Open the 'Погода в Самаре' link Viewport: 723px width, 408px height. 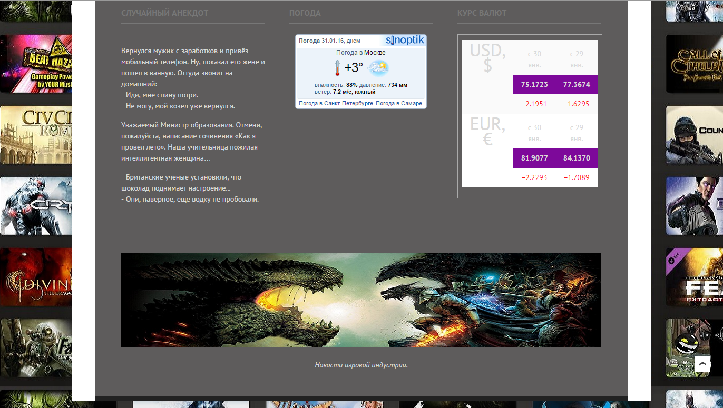(x=399, y=103)
